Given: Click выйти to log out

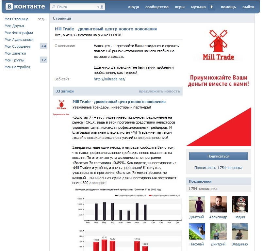Looking at the screenshot, I should 248,7.
